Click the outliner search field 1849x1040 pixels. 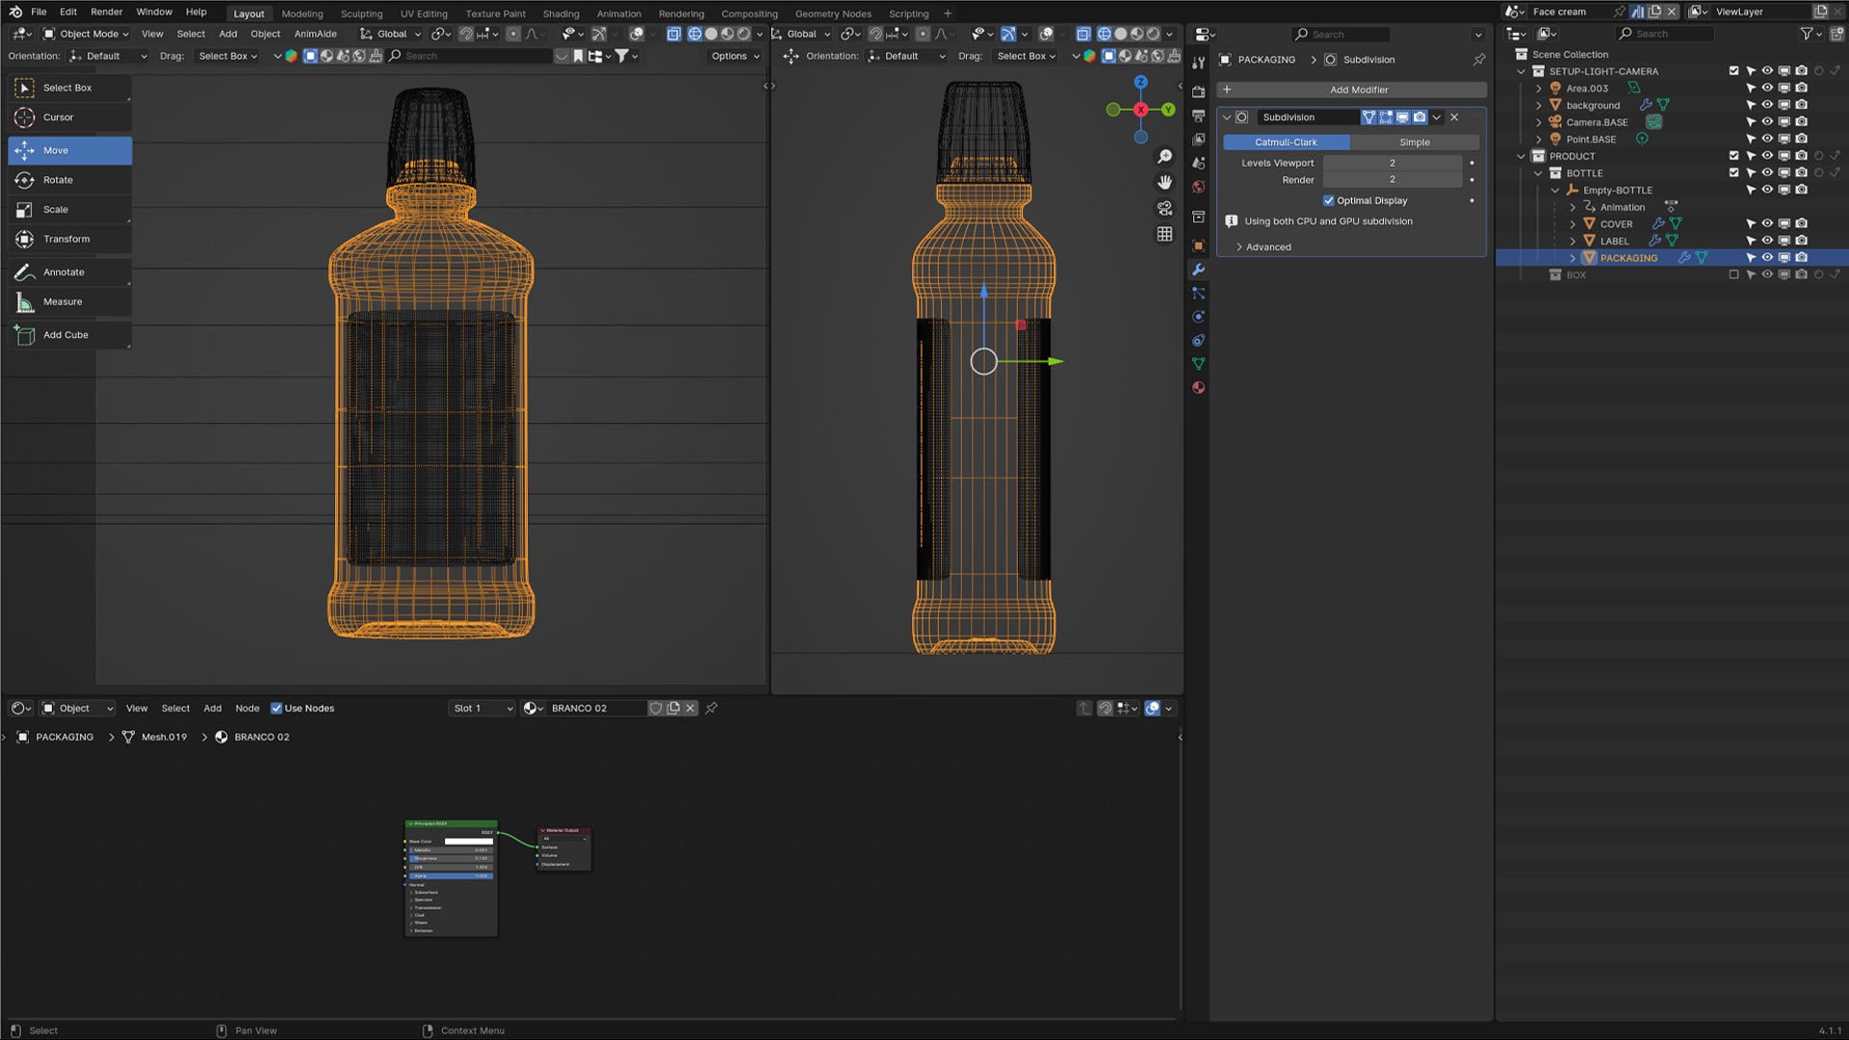[x=1666, y=34]
